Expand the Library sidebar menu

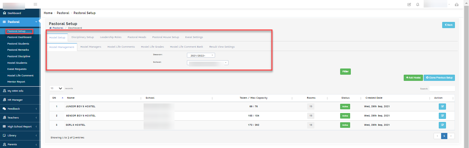[20, 135]
